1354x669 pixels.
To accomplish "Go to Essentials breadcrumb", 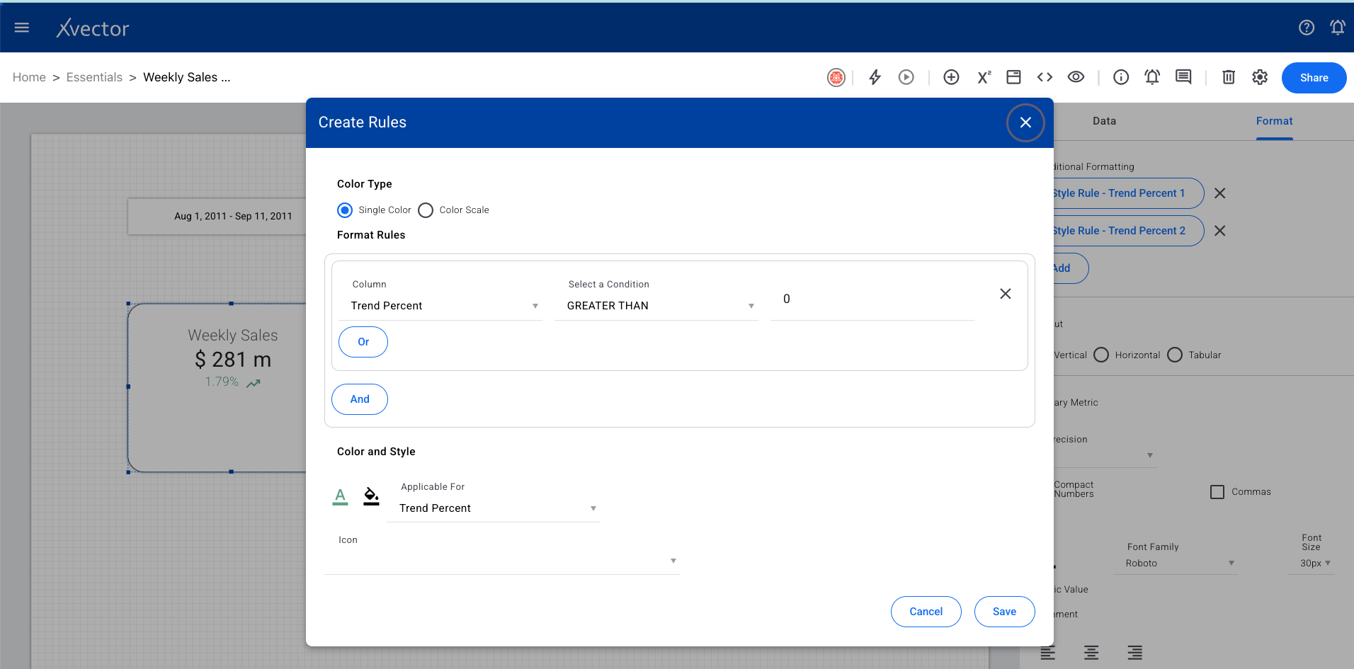I will 94,77.
